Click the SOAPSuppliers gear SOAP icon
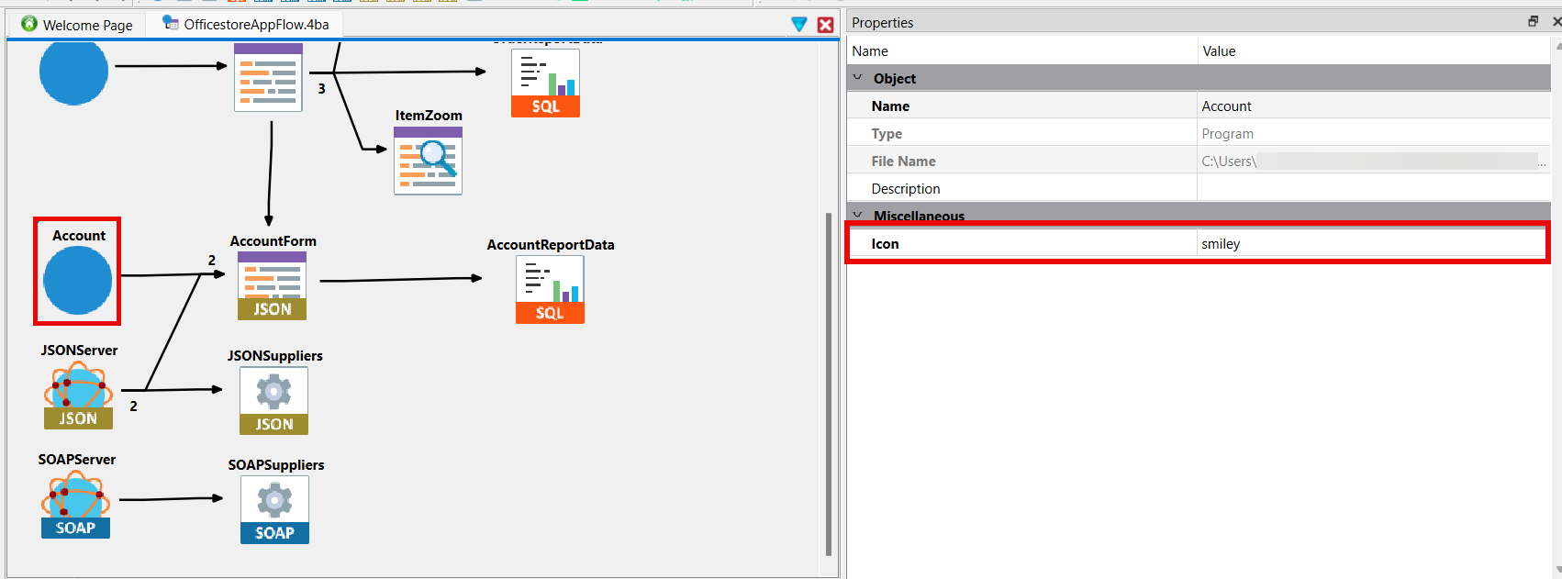This screenshot has height=579, width=1562. 274,510
